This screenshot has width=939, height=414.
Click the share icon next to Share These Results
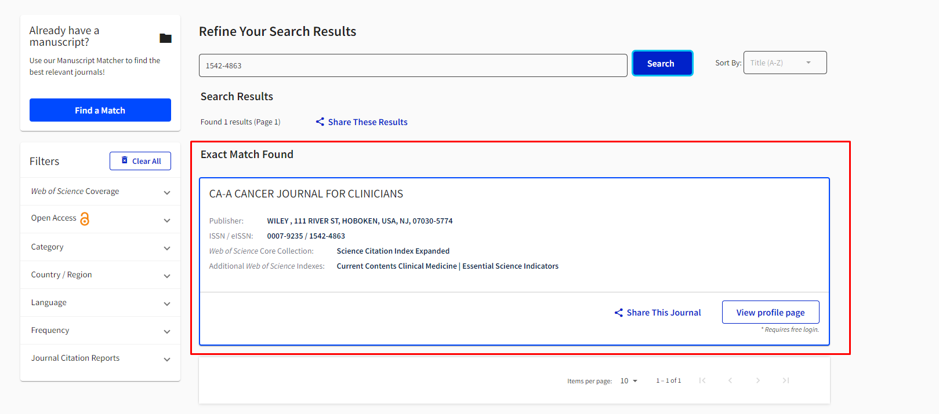[x=320, y=122]
